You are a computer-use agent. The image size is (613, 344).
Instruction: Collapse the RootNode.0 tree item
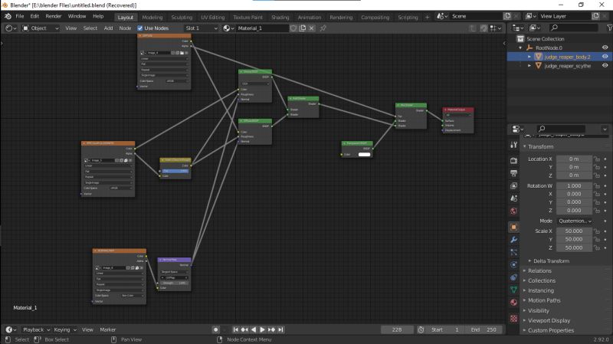(520, 48)
